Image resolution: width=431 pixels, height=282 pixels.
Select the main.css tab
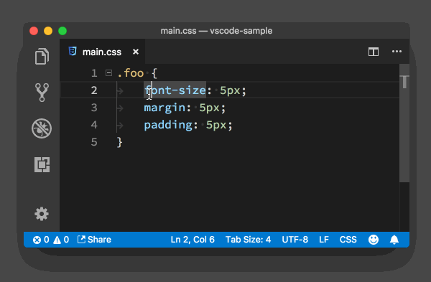(x=103, y=52)
